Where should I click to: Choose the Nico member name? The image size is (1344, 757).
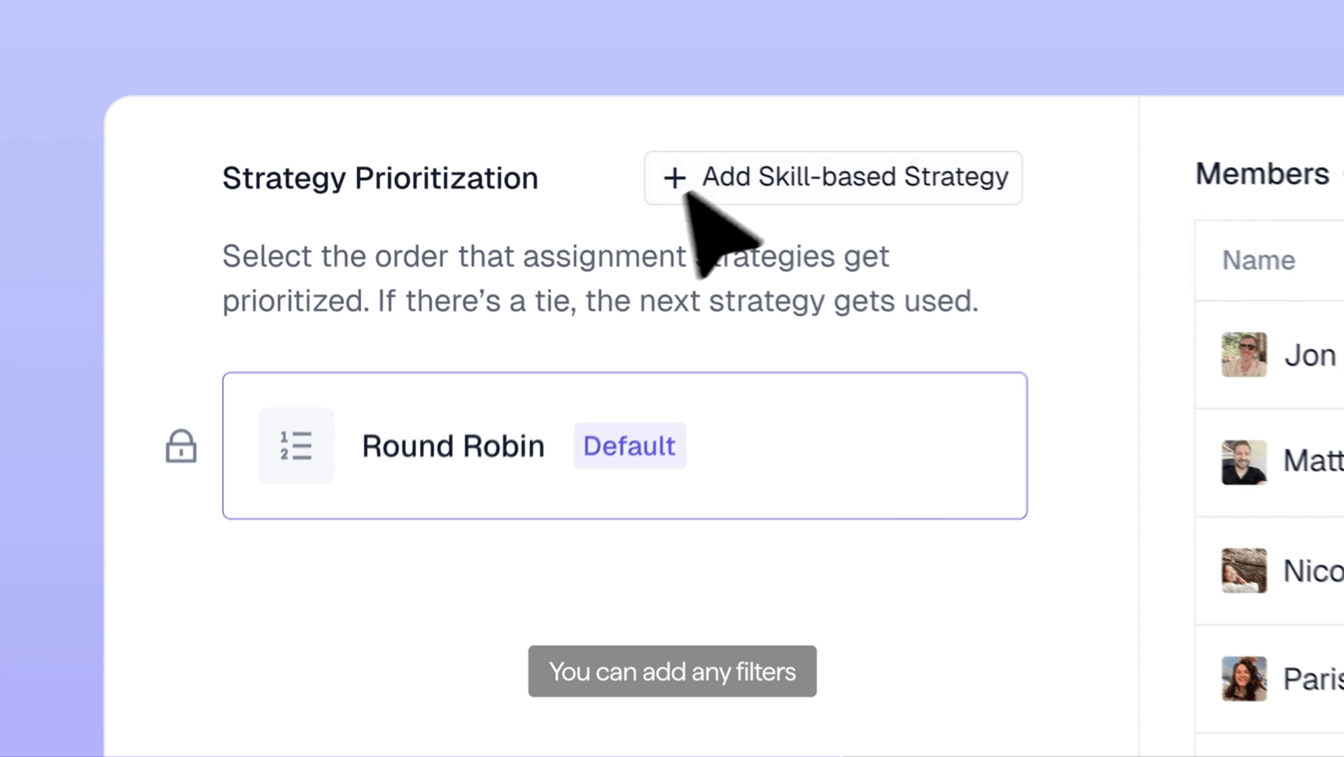pos(1313,571)
